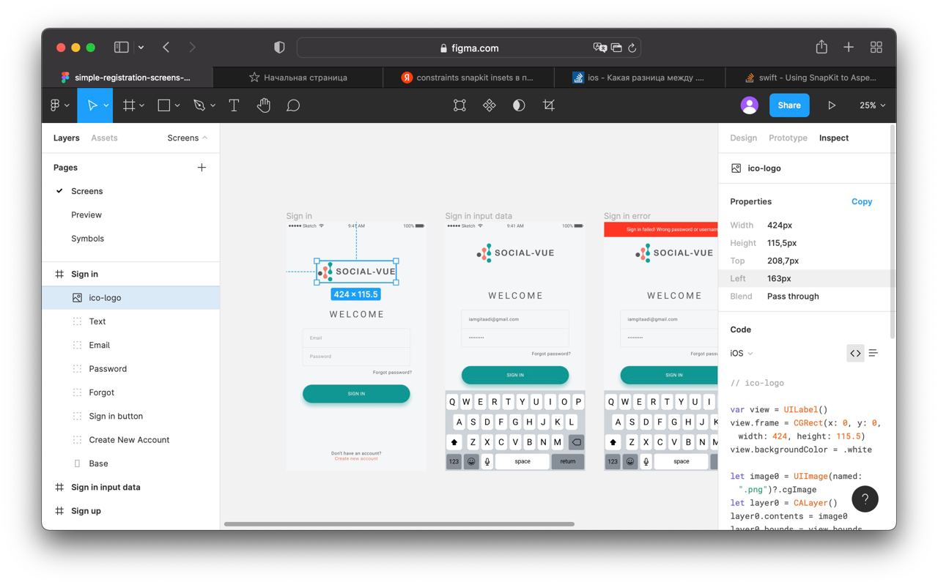Screen dimensions: 938x585
Task: Open the shape tools chevron
Action: 178,105
